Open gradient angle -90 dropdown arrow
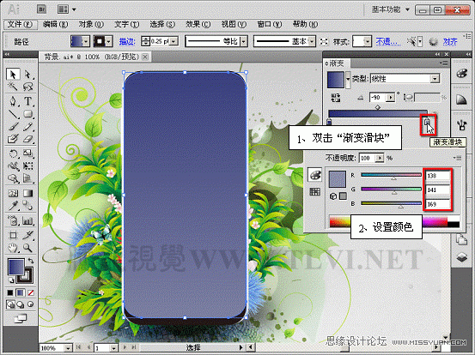The width and height of the screenshot is (475, 355). (x=391, y=98)
